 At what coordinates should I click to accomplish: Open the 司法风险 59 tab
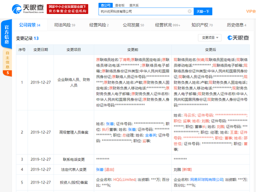[x=65, y=25]
